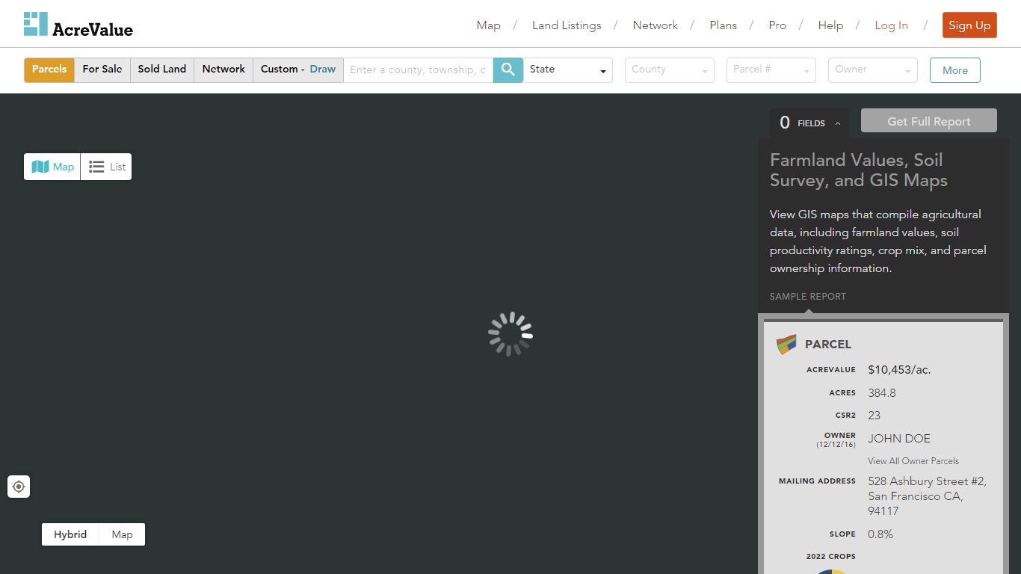Switch to Map view toggle

click(x=52, y=167)
